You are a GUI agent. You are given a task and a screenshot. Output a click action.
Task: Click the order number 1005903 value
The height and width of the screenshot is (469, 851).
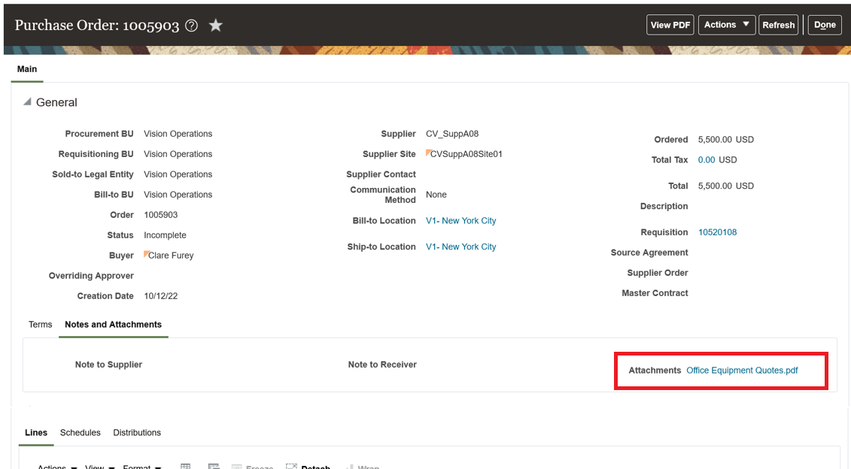(161, 215)
